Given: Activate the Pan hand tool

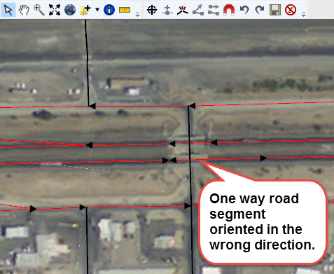Looking at the screenshot, I should point(24,10).
